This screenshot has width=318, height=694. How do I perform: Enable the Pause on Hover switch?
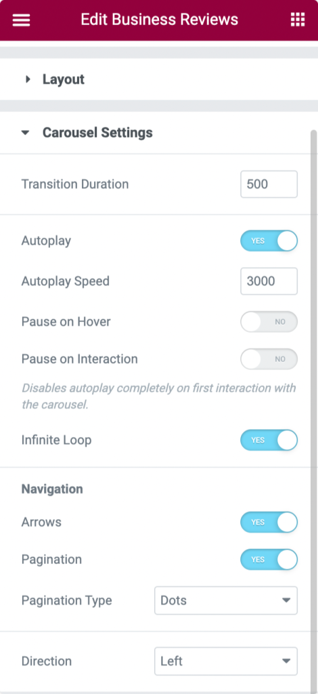click(x=269, y=322)
